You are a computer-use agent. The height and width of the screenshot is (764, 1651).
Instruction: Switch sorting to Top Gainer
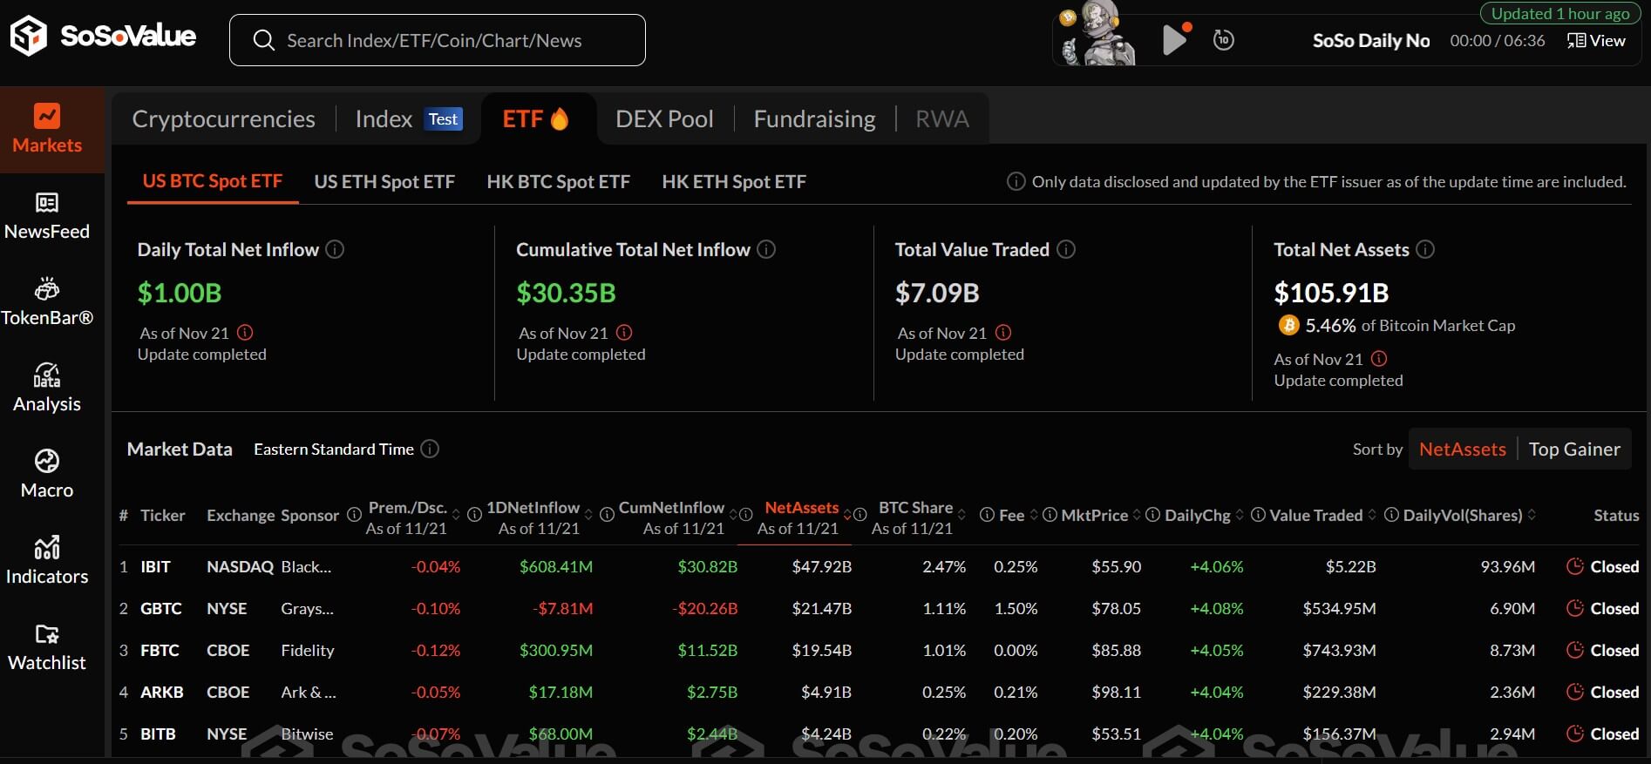[x=1573, y=450]
